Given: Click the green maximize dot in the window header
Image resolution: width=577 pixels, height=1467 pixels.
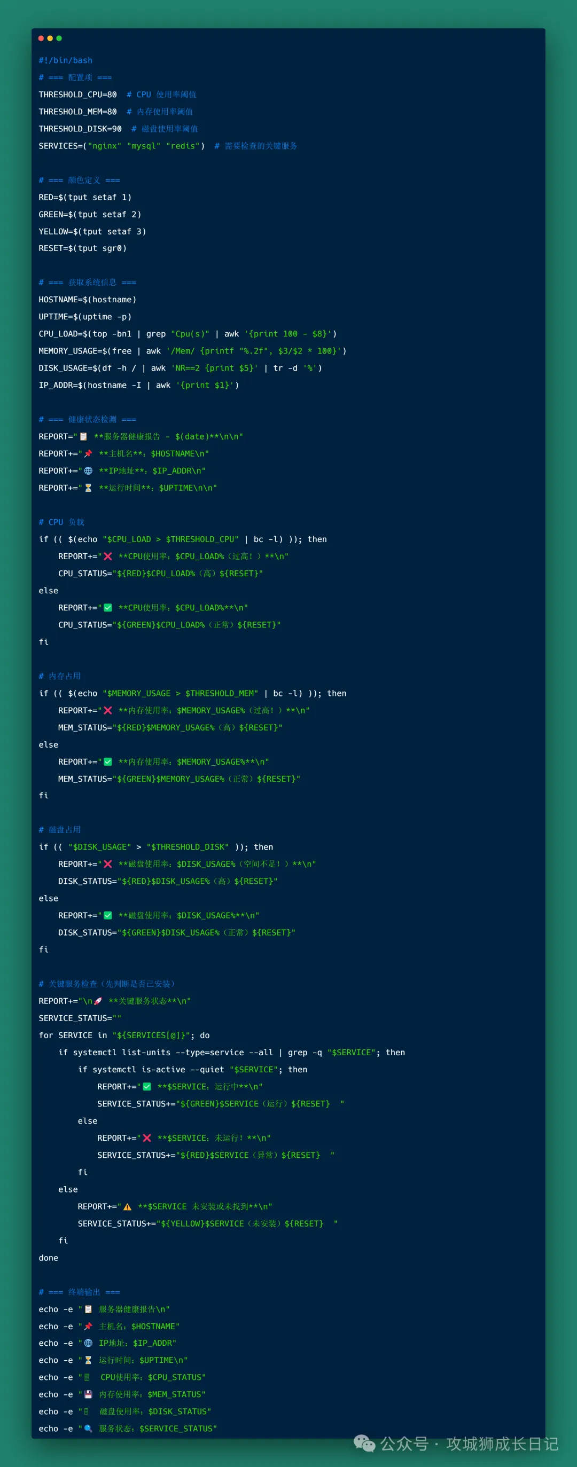Looking at the screenshot, I should (x=59, y=38).
